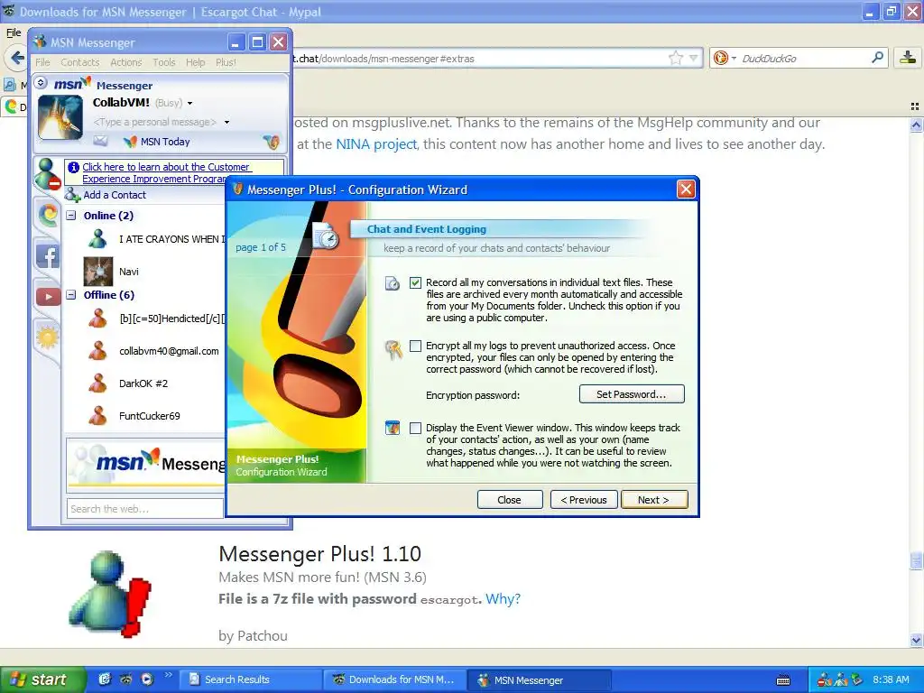Click the browser Back arrow button

pyautogui.click(x=17, y=58)
